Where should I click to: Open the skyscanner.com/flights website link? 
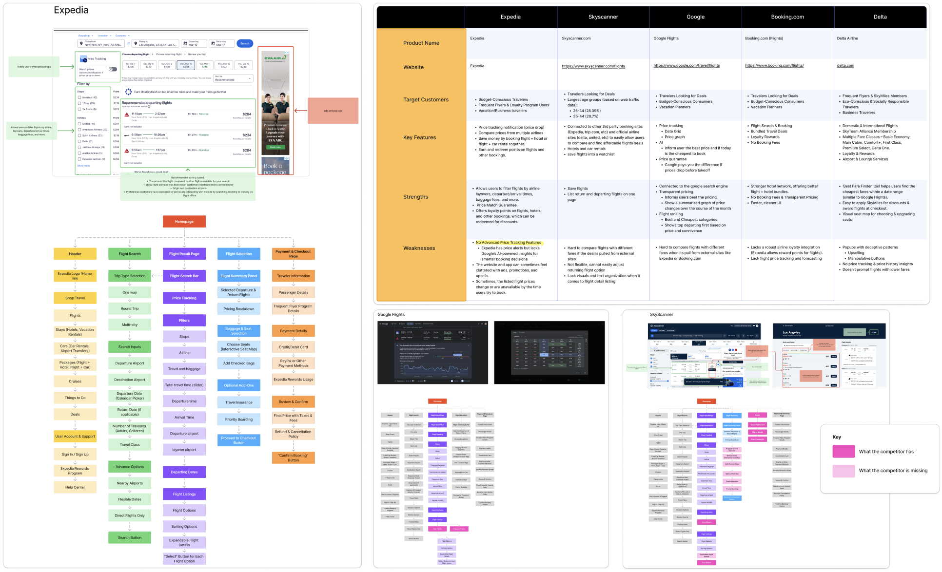(593, 66)
